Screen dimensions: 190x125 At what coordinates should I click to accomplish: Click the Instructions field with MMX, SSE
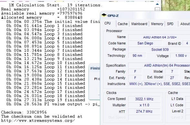click(159, 84)
